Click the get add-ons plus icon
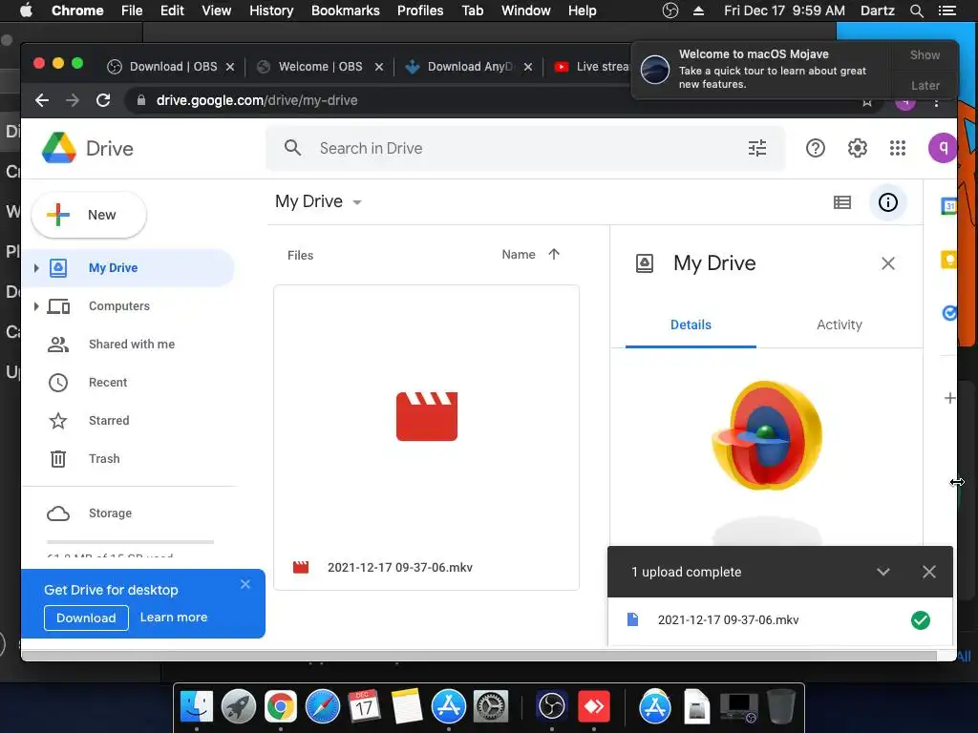 (949, 398)
